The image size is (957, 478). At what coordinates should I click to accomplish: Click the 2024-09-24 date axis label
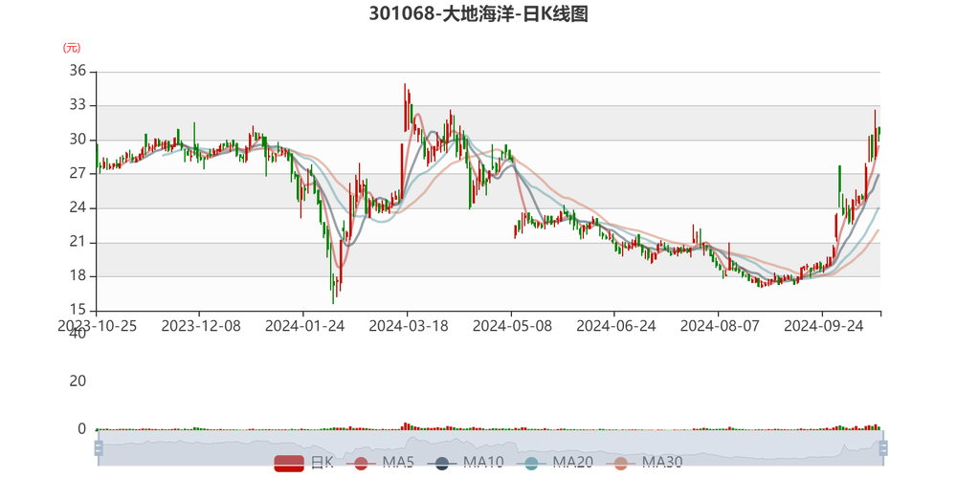point(823,326)
